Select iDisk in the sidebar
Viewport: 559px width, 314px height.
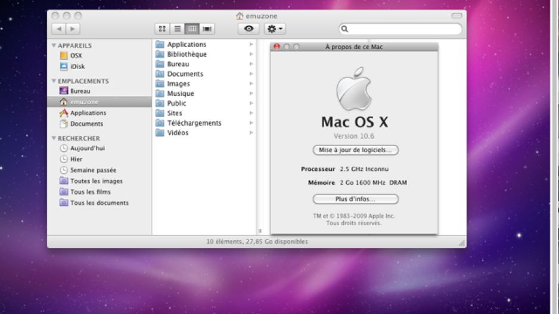pos(100,66)
